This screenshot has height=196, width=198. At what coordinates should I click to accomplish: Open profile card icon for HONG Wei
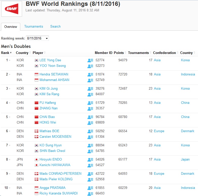(x=90, y=123)
